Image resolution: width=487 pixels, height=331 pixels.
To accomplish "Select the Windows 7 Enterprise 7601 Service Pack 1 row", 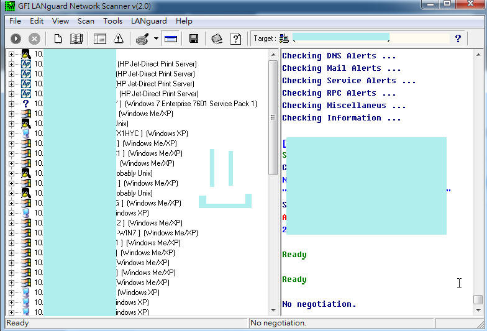I will 145,104.
